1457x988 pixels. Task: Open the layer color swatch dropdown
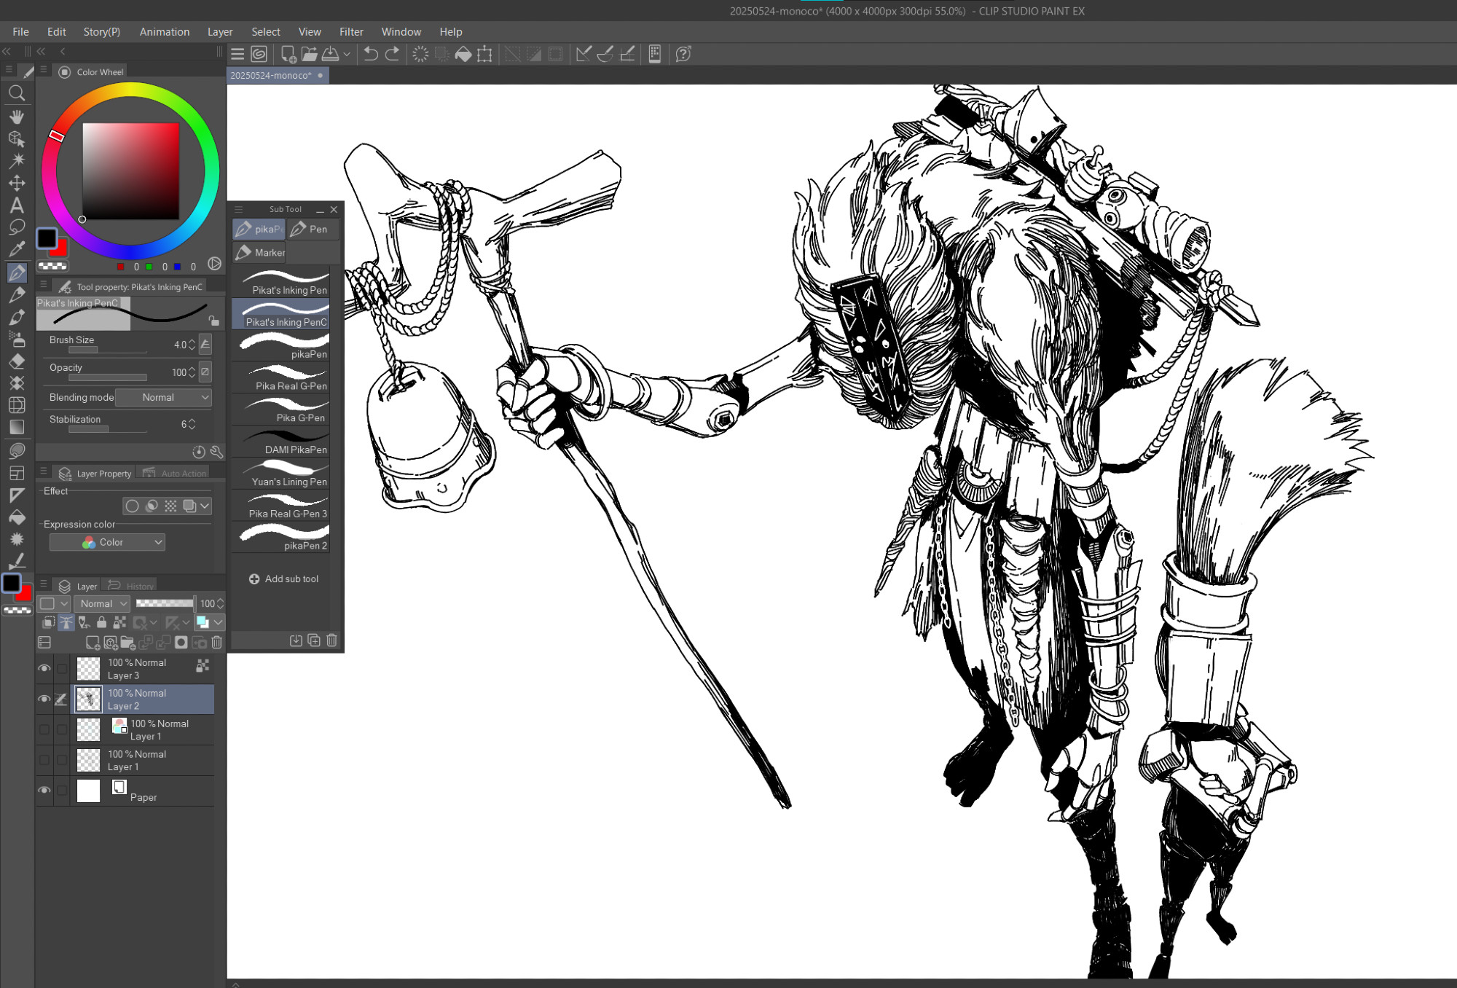(209, 622)
